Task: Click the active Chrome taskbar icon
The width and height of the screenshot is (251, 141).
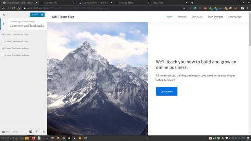Action: click(x=69, y=138)
